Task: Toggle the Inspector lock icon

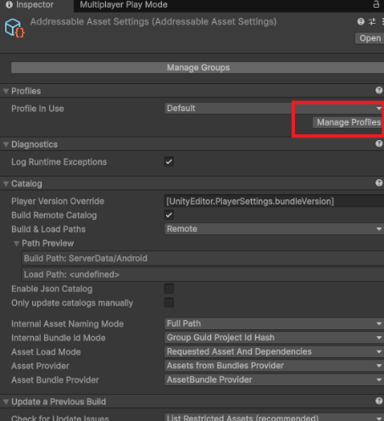Action: coord(376,4)
